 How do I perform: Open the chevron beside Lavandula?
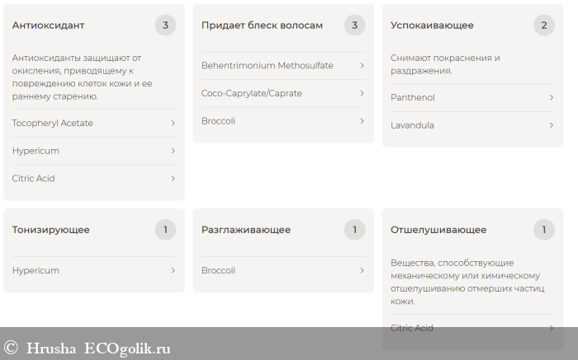pos(551,125)
